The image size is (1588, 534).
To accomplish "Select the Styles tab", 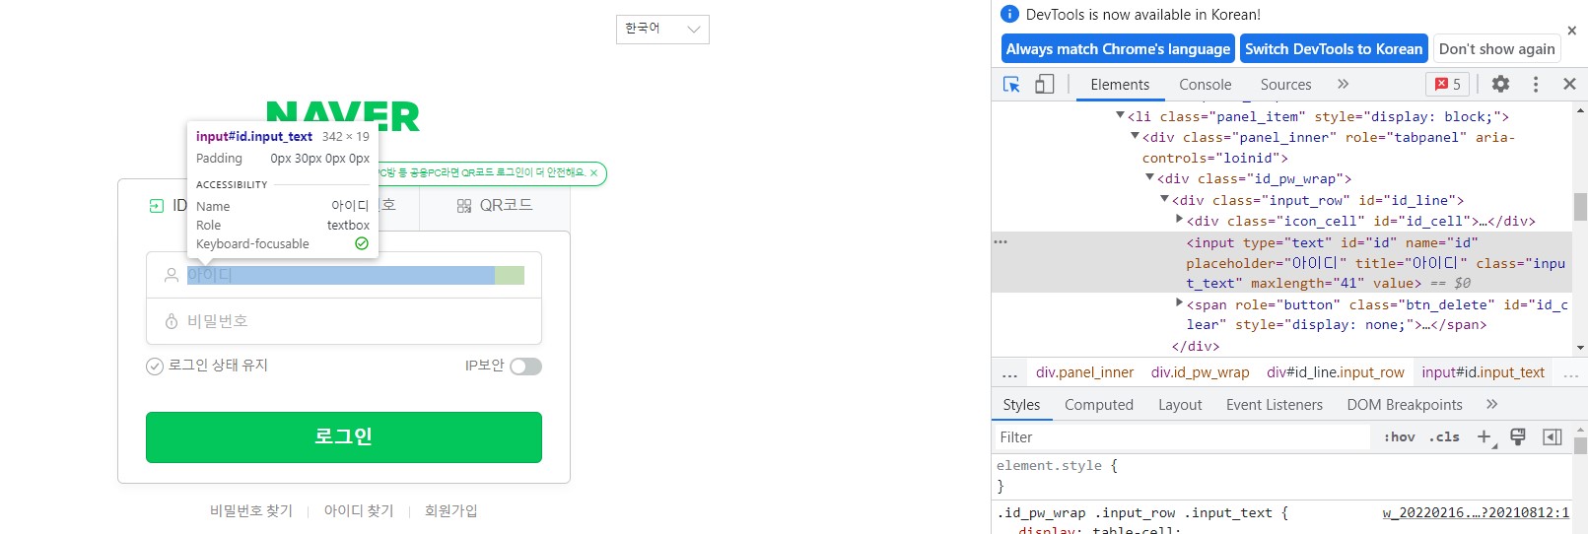I will point(1021,405).
